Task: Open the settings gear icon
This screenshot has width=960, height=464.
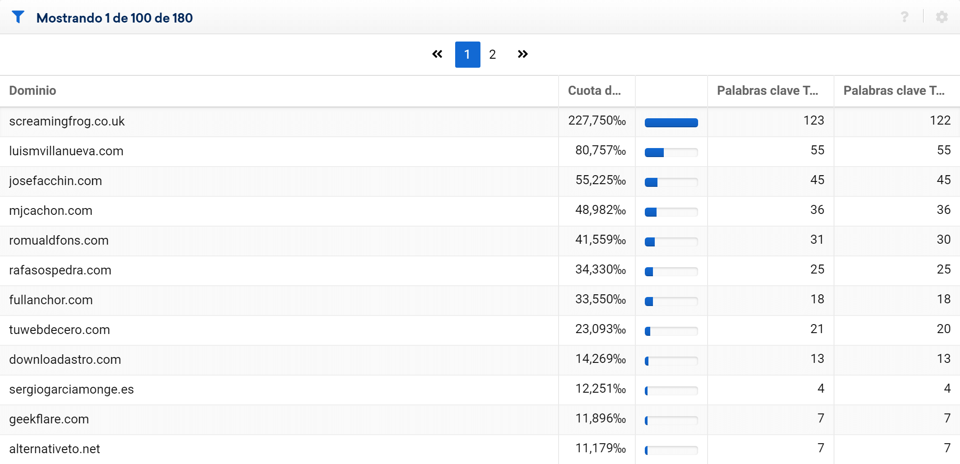Action: pos(941,17)
